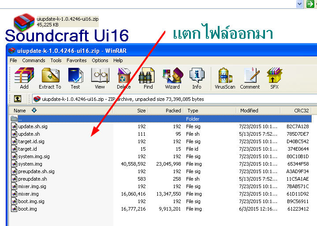Sort by the Name column header
Image resolution: width=317 pixels, height=226 pixels.
coord(61,111)
